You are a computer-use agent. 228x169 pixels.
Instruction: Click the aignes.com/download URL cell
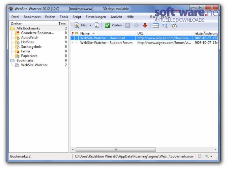point(164,38)
